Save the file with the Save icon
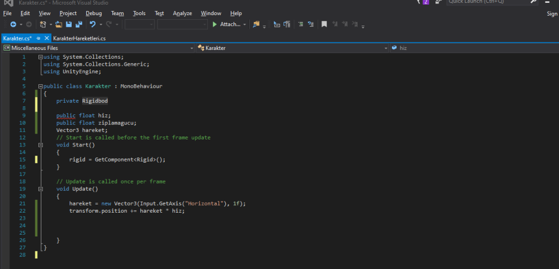The image size is (559, 269). pos(69,24)
